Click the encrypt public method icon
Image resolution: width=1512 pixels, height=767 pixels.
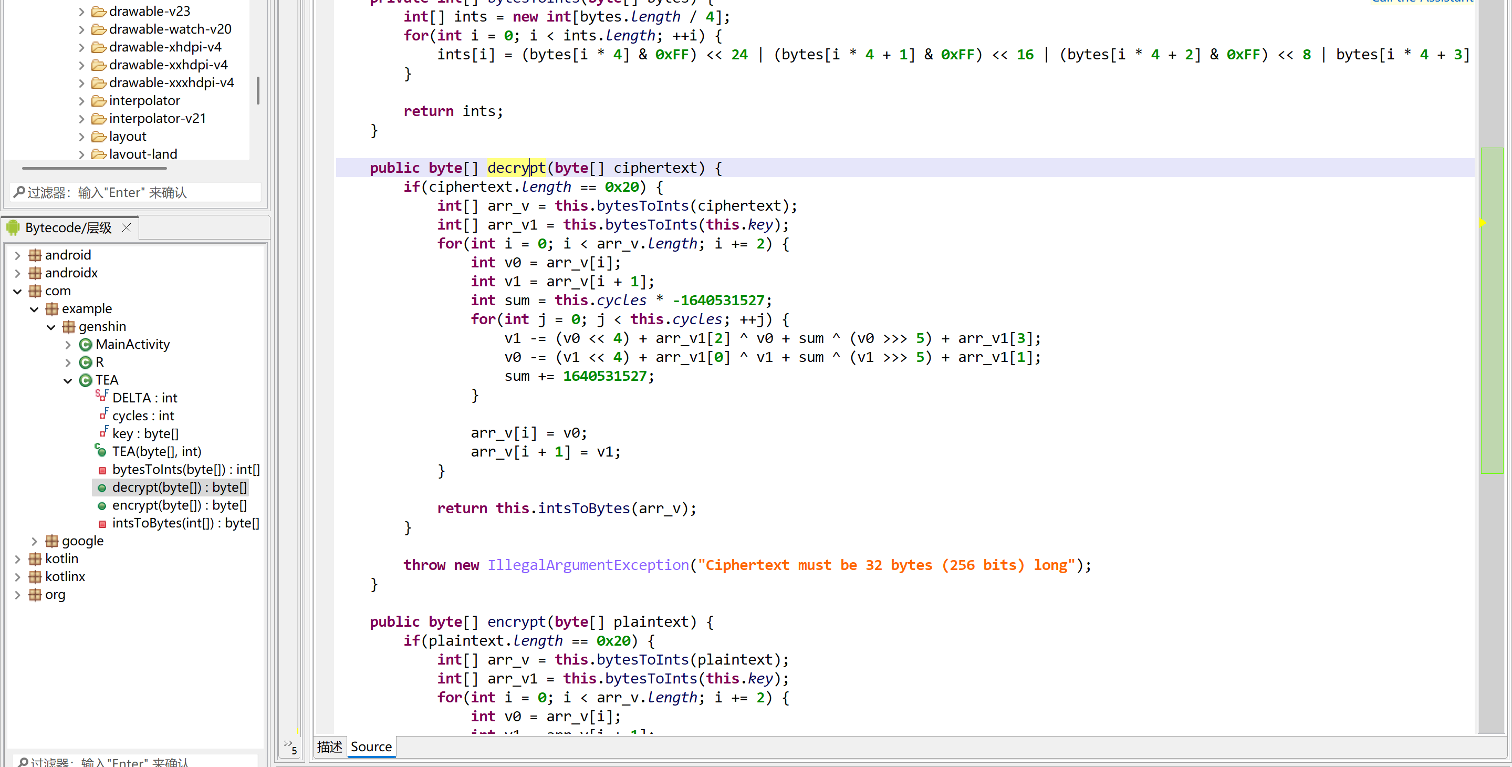[102, 506]
